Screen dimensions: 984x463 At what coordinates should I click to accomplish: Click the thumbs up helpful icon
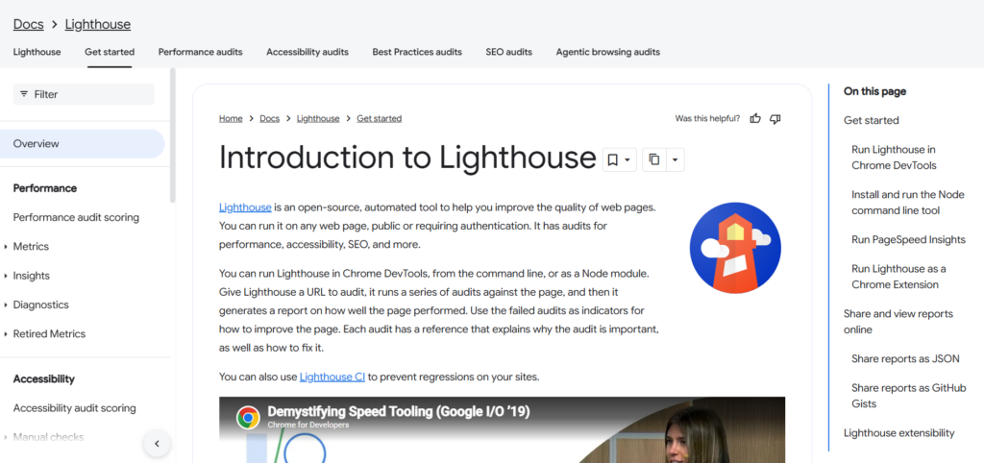755,118
